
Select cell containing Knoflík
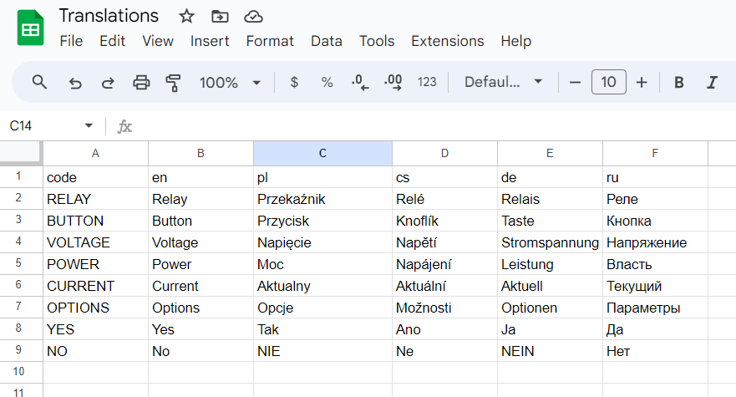444,221
